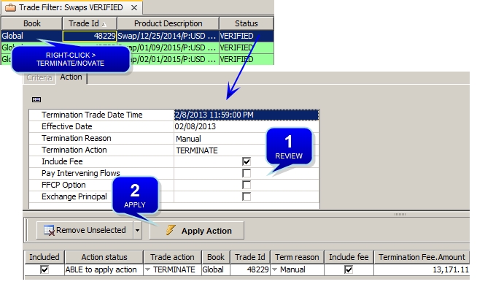Screen dimensions: 477x287
Task: Click the Termination Fee.Amount column header
Action: (422, 257)
